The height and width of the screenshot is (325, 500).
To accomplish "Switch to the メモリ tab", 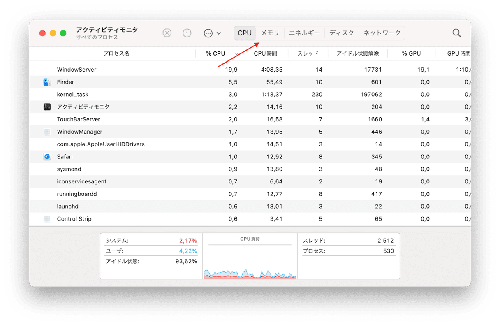I will (270, 33).
